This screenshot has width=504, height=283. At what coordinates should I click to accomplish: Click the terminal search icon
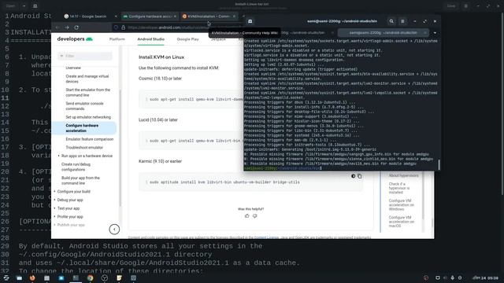391,21
